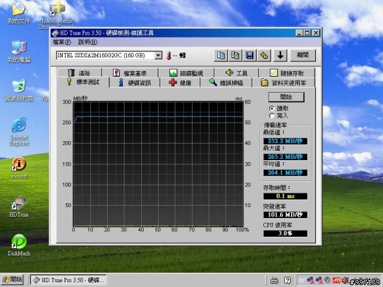The width and height of the screenshot is (383, 287).
Task: Click the thermometer temperature icon
Action: pyautogui.click(x=169, y=56)
